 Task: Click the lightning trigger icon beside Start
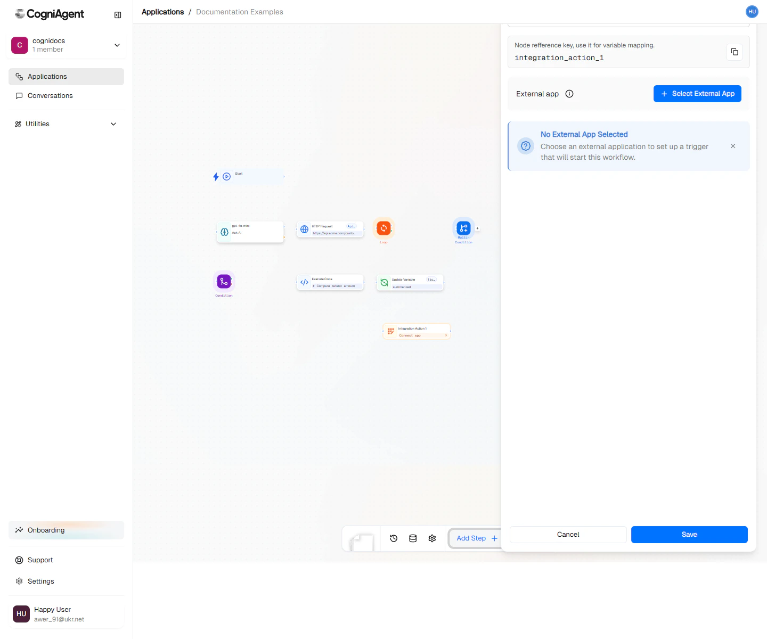pos(216,177)
